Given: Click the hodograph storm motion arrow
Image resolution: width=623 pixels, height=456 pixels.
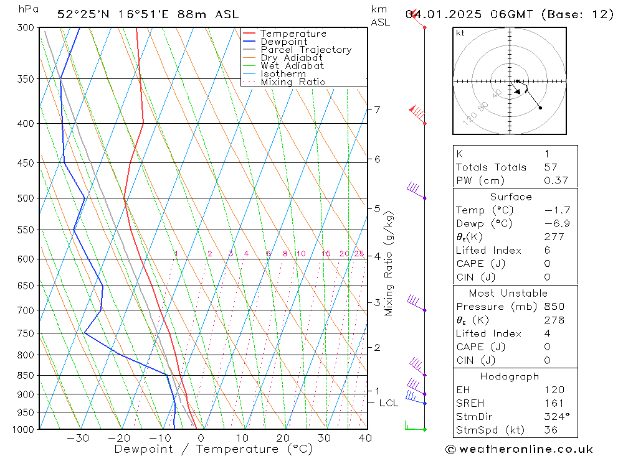Looking at the screenshot, I should coord(515,88).
